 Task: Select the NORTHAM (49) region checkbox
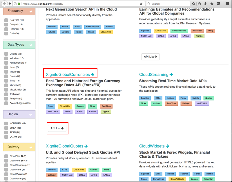coord(6,123)
